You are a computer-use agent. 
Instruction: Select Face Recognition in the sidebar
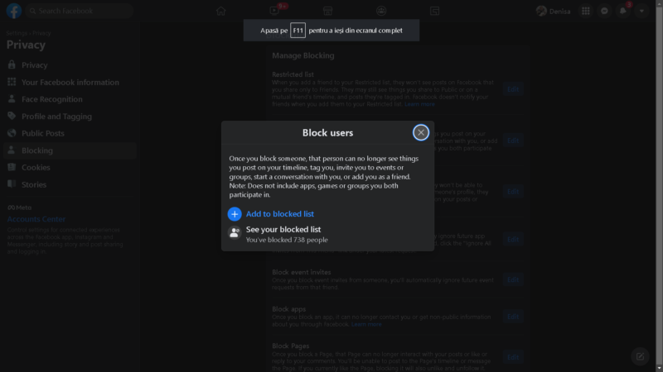(51, 99)
